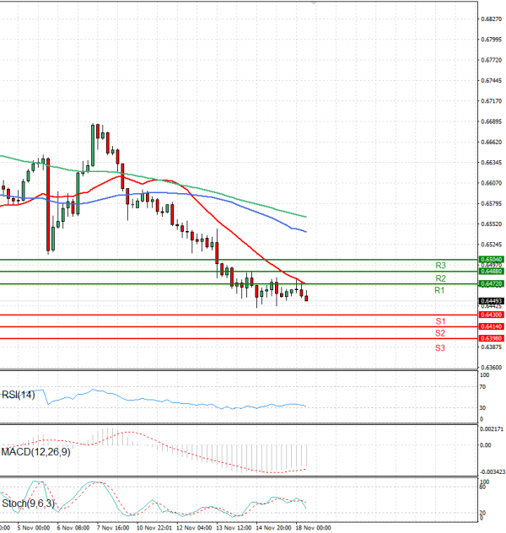506x533 pixels.
Task: Click the 13 Nov 12:00 time label
Action: coord(234,528)
